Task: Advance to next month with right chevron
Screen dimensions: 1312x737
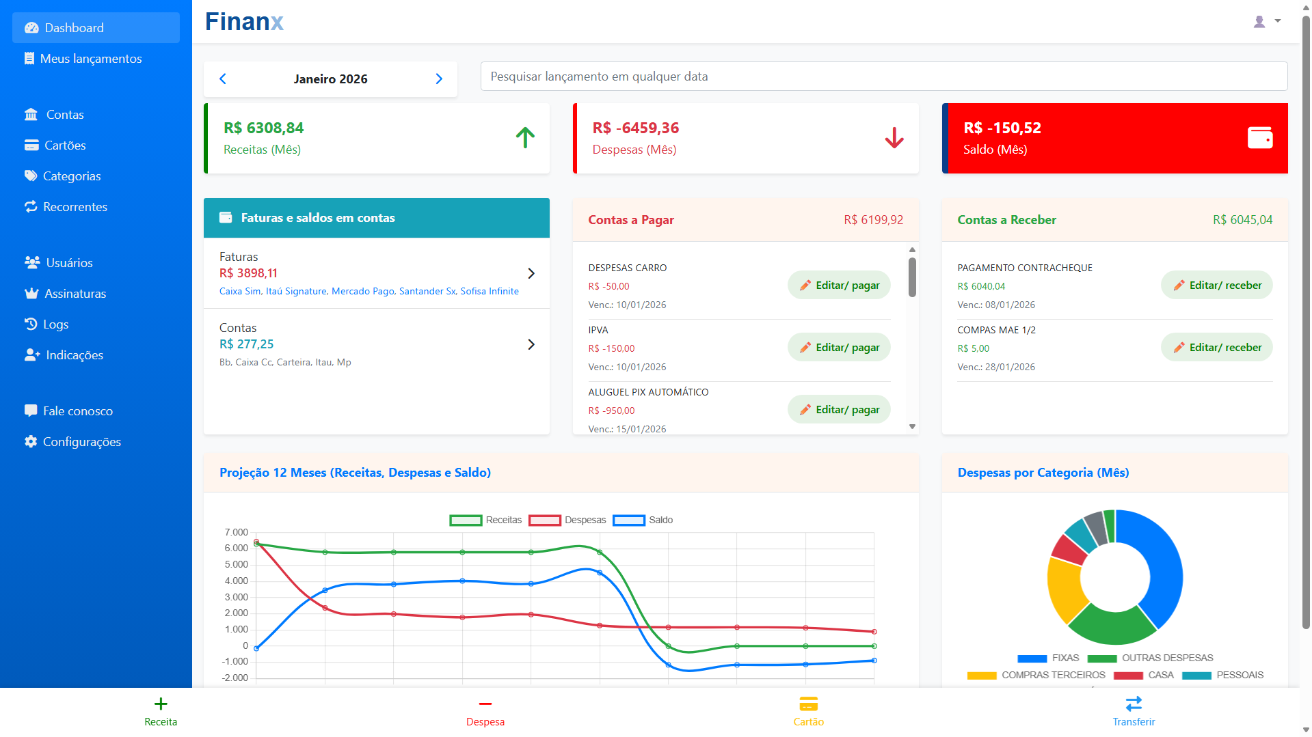Action: [x=439, y=79]
